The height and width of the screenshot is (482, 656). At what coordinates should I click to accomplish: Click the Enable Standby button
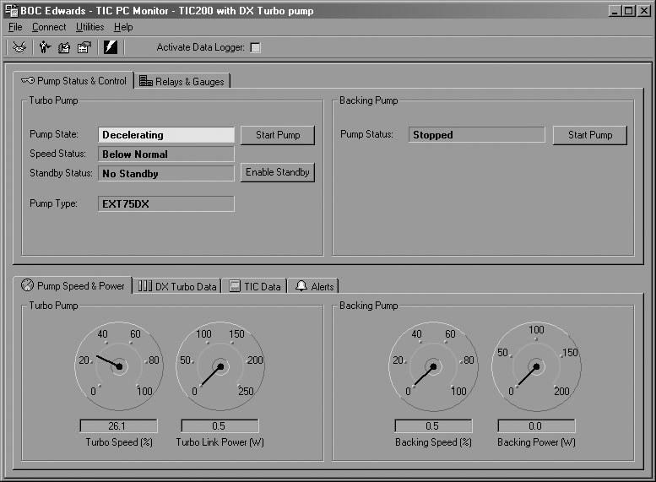pos(278,172)
